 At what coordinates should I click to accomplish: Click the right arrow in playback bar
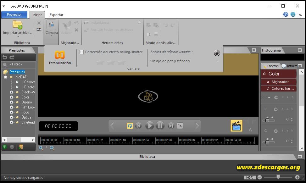pos(197,126)
